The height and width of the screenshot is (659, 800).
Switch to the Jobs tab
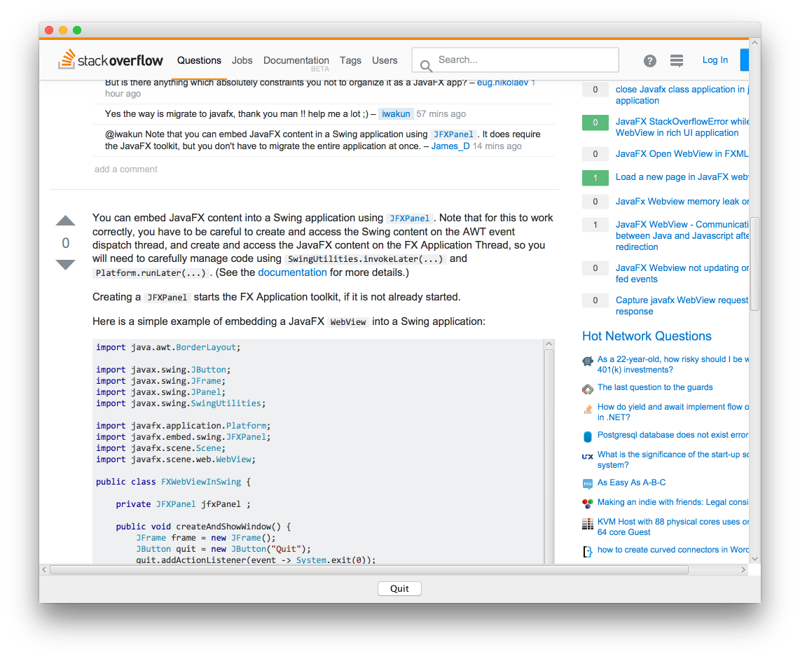click(242, 61)
